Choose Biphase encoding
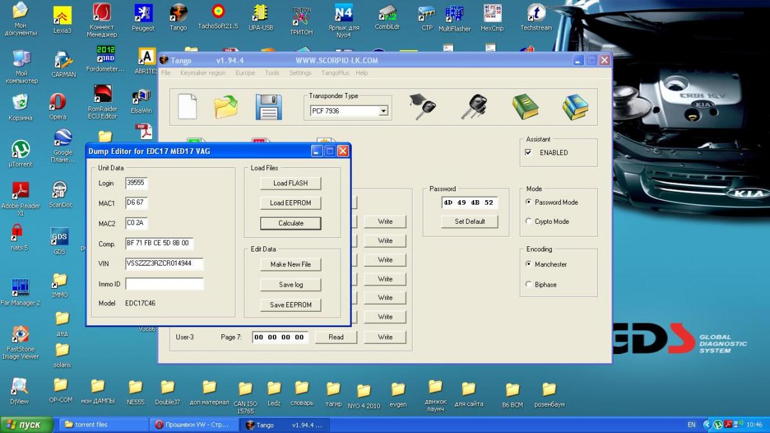This screenshot has height=433, width=770. click(529, 284)
